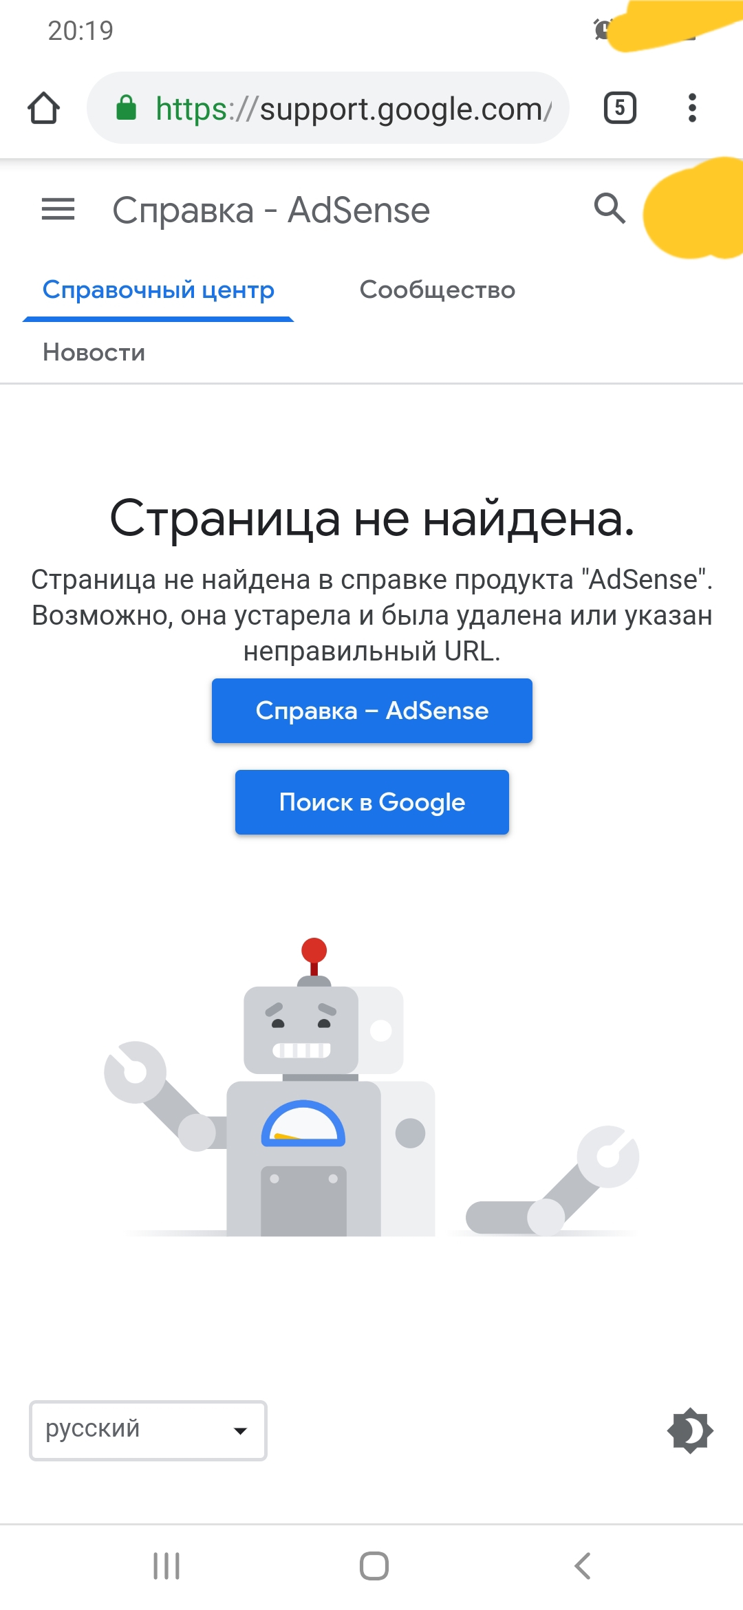Click the Справка – AdSense button
The width and height of the screenshot is (743, 1610).
tap(372, 711)
